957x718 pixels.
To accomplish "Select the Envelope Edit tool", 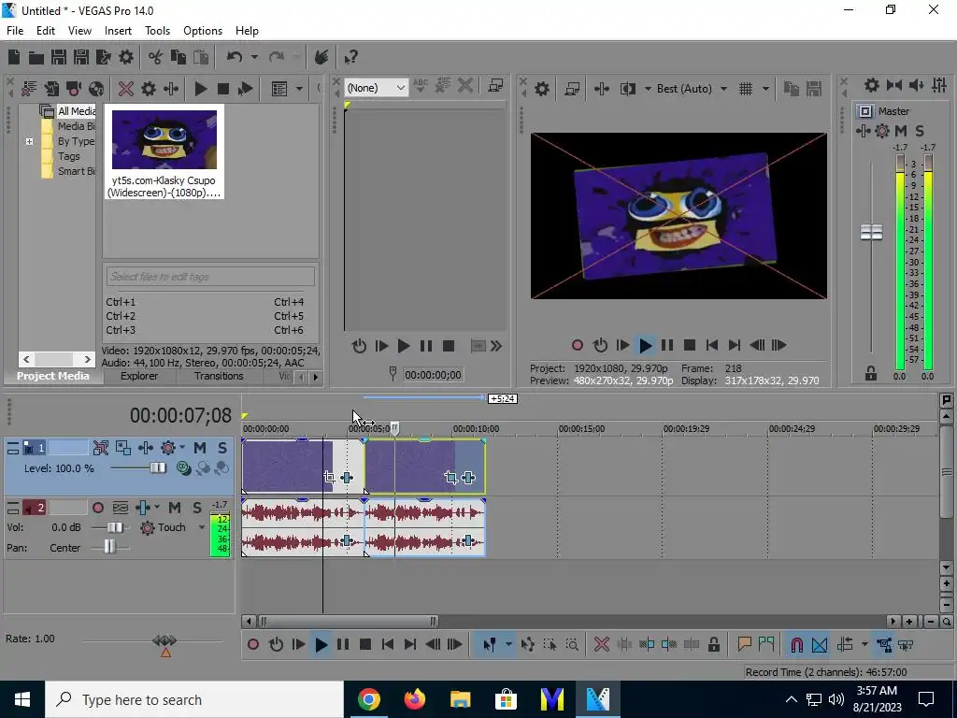I will [x=528, y=644].
